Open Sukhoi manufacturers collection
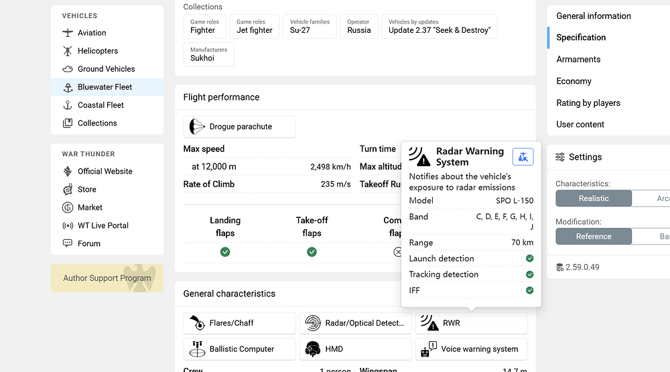 click(208, 54)
